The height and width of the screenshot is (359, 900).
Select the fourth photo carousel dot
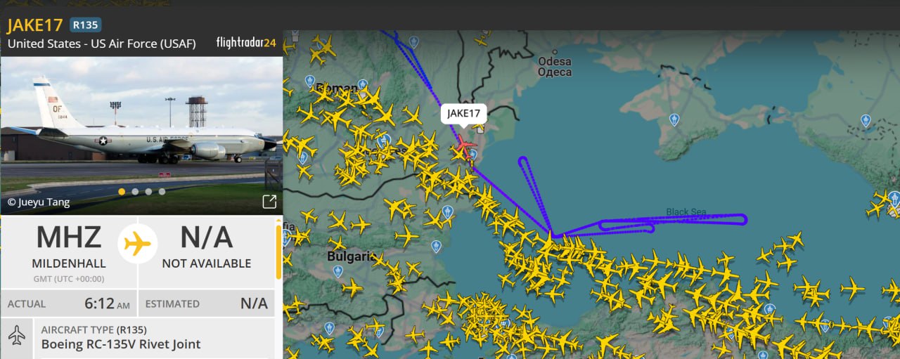pos(162,191)
